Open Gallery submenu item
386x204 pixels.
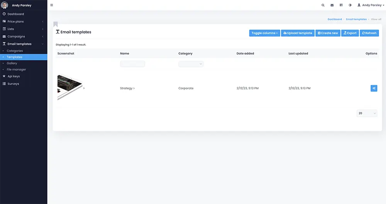(24, 63)
